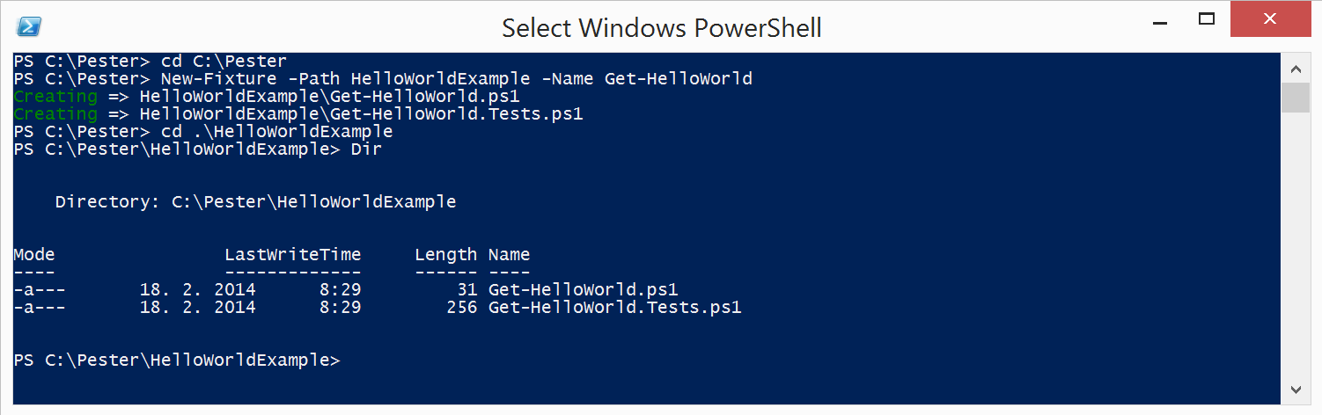Click the Dir command on the prompt line
The height and width of the screenshot is (415, 1322).
[x=366, y=149]
